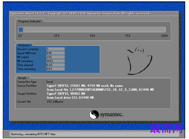The width and height of the screenshot is (189, 139).
Task: Click source text '25601 MB, 4759 MB used'
Action: 89,86
